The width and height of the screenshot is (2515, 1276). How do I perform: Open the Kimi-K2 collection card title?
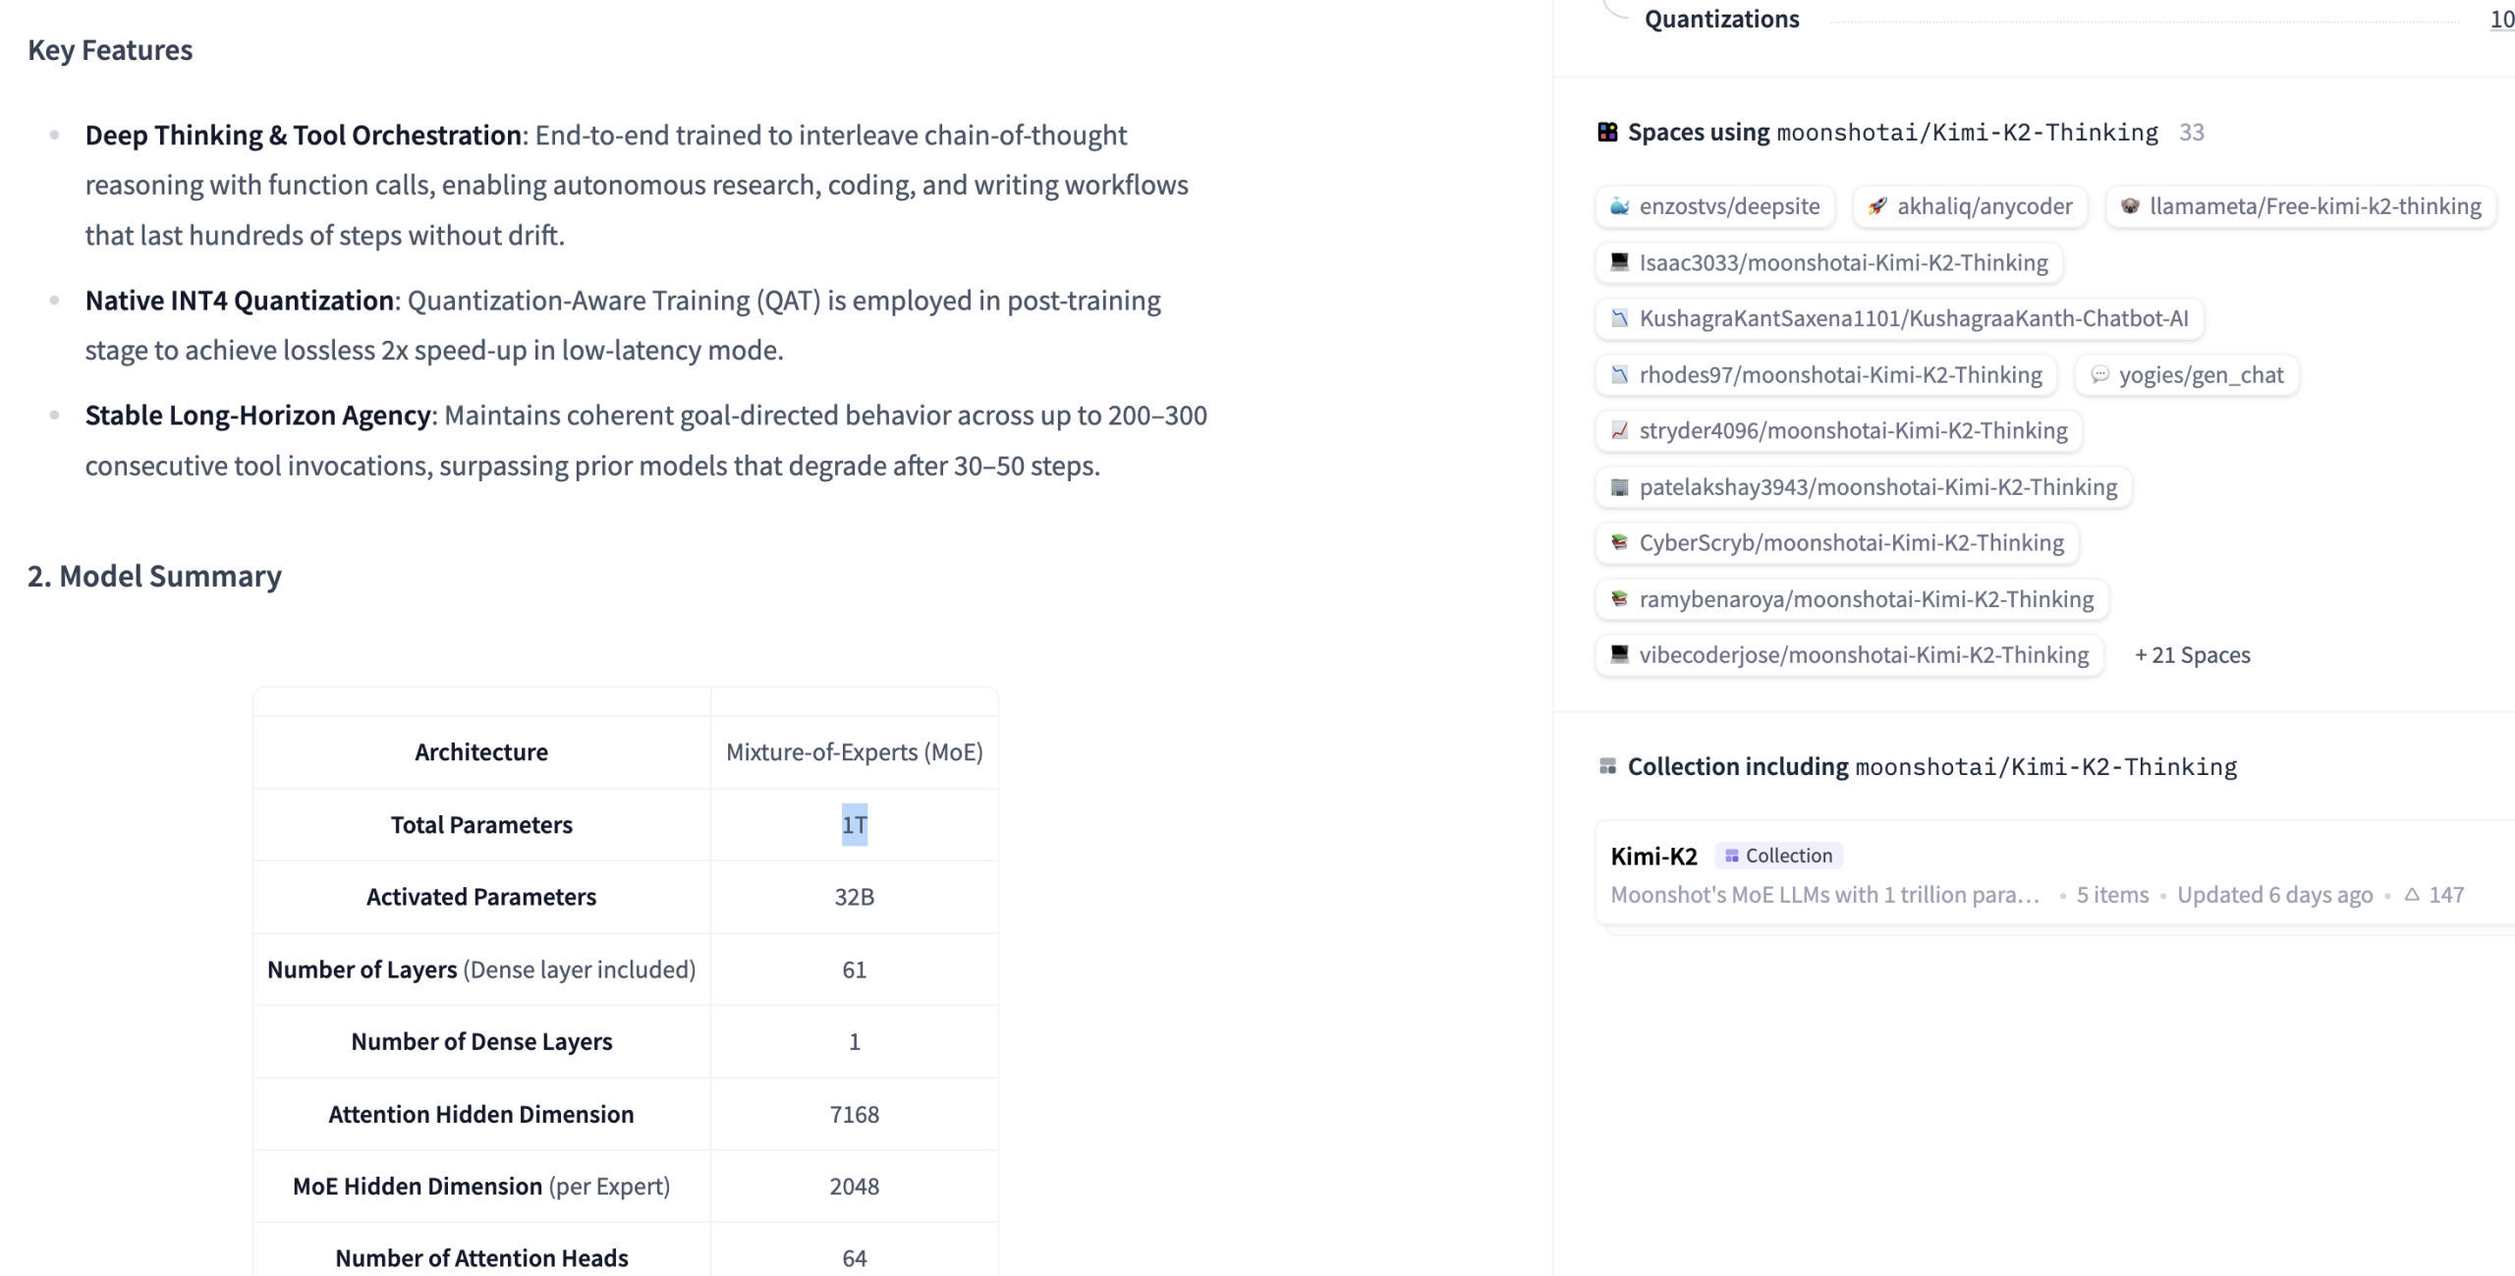1653,856
